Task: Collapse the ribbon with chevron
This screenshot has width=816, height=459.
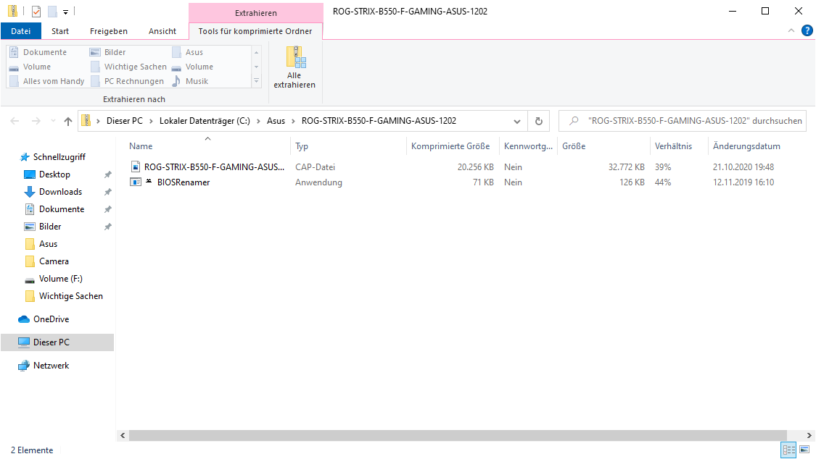Action: point(791,30)
